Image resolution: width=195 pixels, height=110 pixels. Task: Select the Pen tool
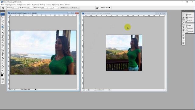coord(2,53)
